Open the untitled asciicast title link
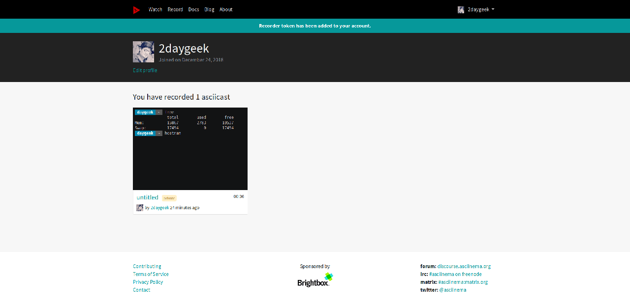This screenshot has width=630, height=304. tap(148, 197)
